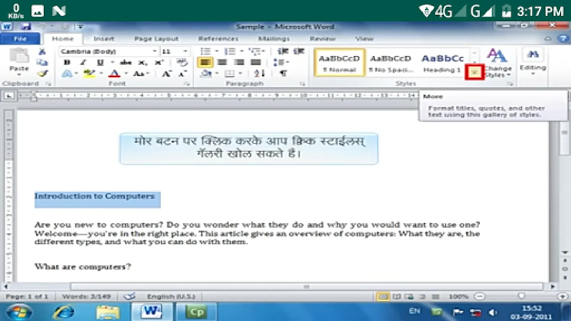Click the Words: 3/149 count in status bar

[86, 296]
